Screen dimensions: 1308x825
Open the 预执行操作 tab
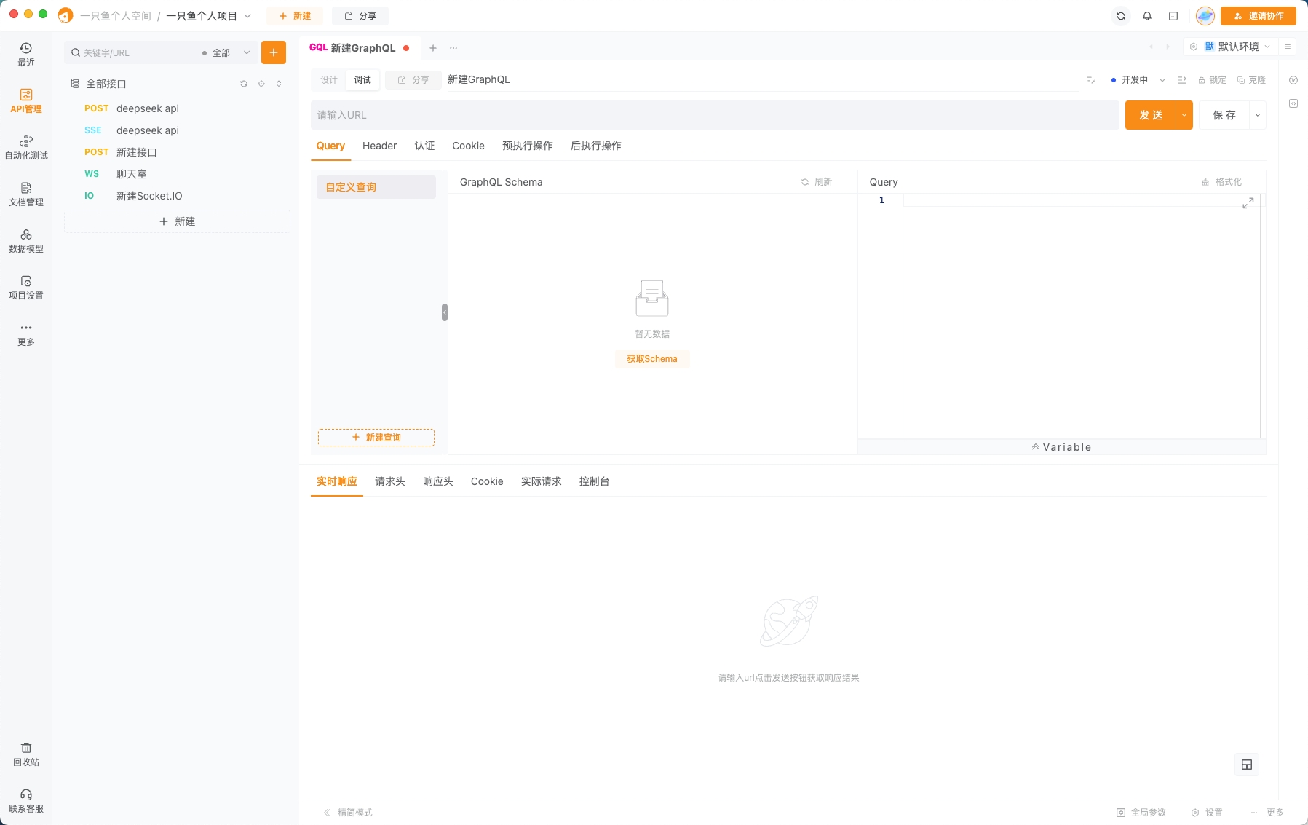(528, 146)
